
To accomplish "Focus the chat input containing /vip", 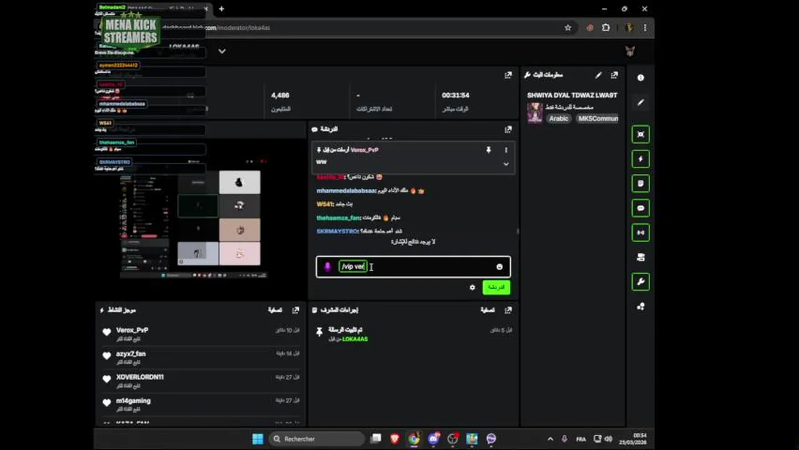I will coord(413,267).
